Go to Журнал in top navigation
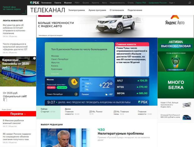The height and width of the screenshot is (147, 194). click(68, 3)
